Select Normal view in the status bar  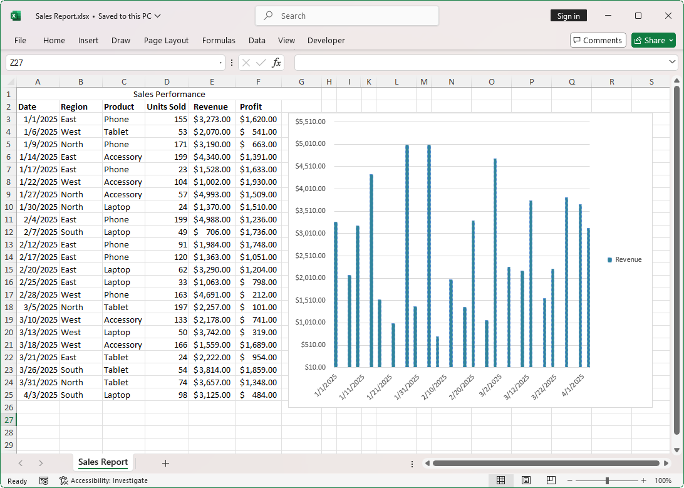point(501,480)
